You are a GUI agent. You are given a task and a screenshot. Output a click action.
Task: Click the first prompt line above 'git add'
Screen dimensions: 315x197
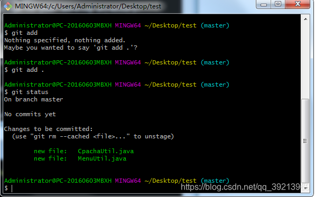[x=117, y=25]
